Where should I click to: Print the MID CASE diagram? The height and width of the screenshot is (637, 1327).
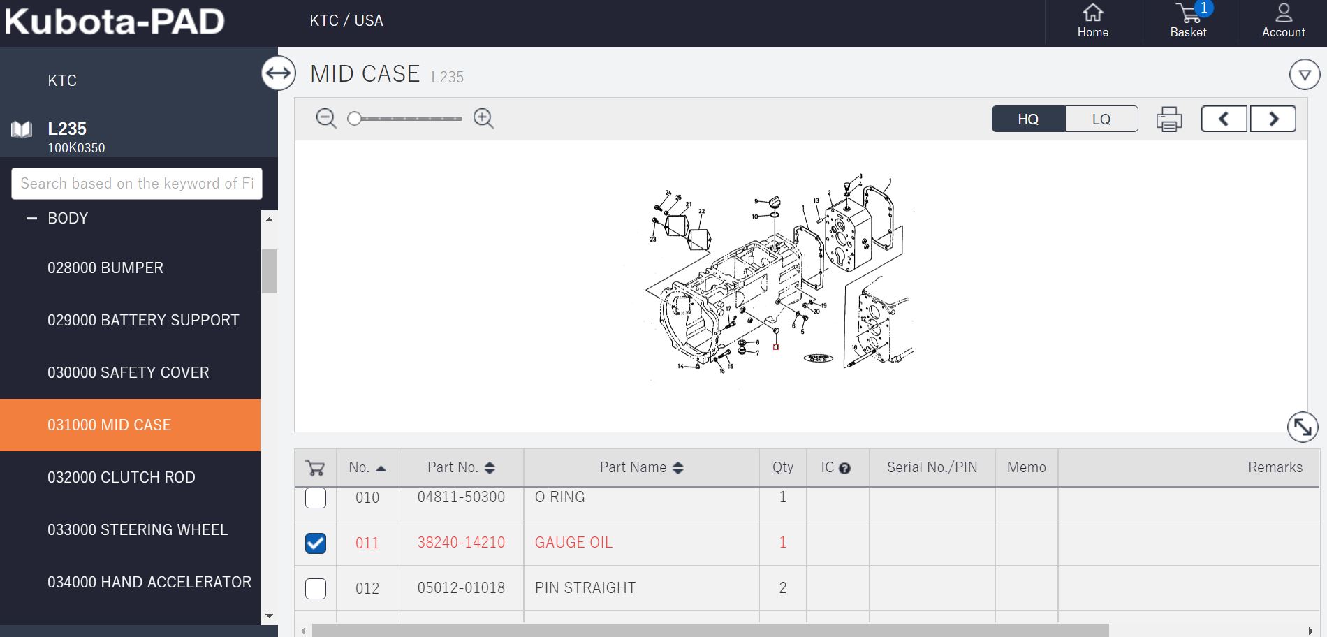click(1169, 119)
